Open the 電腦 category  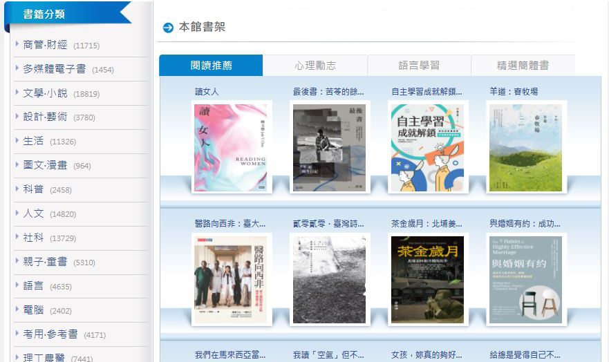[34, 310]
